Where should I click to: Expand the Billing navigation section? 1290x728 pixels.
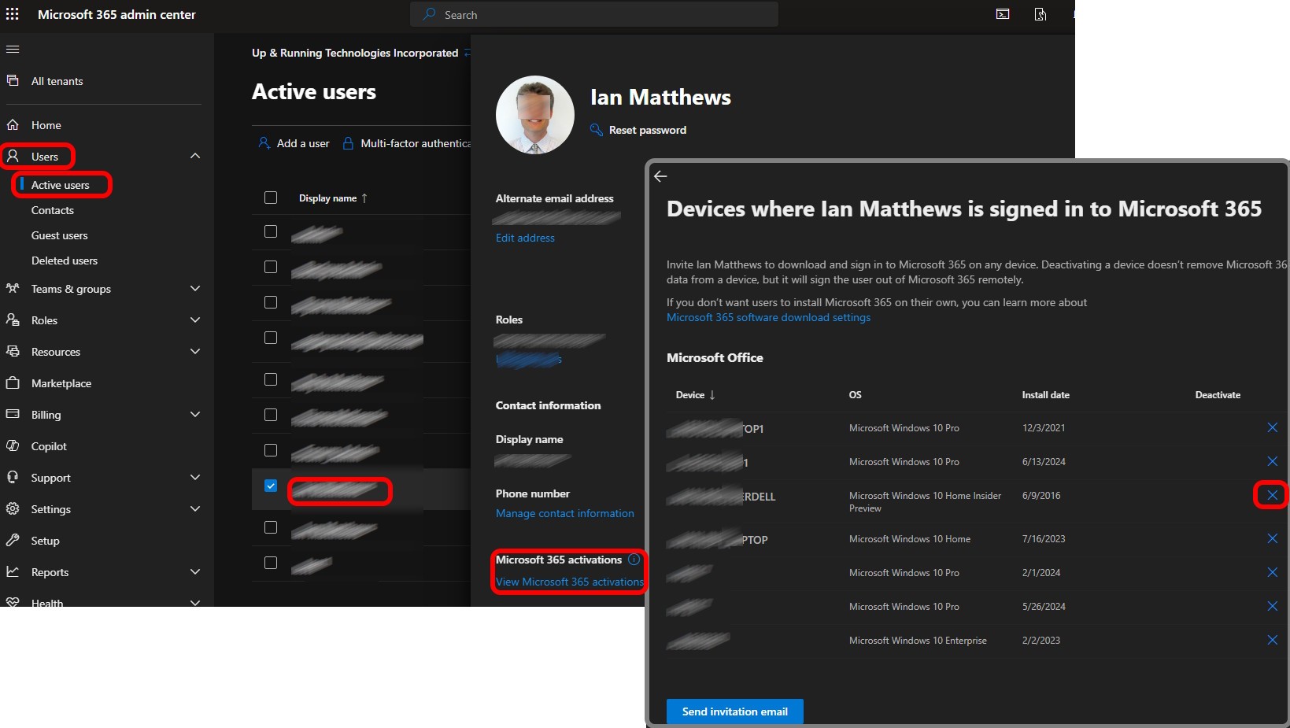tap(195, 415)
